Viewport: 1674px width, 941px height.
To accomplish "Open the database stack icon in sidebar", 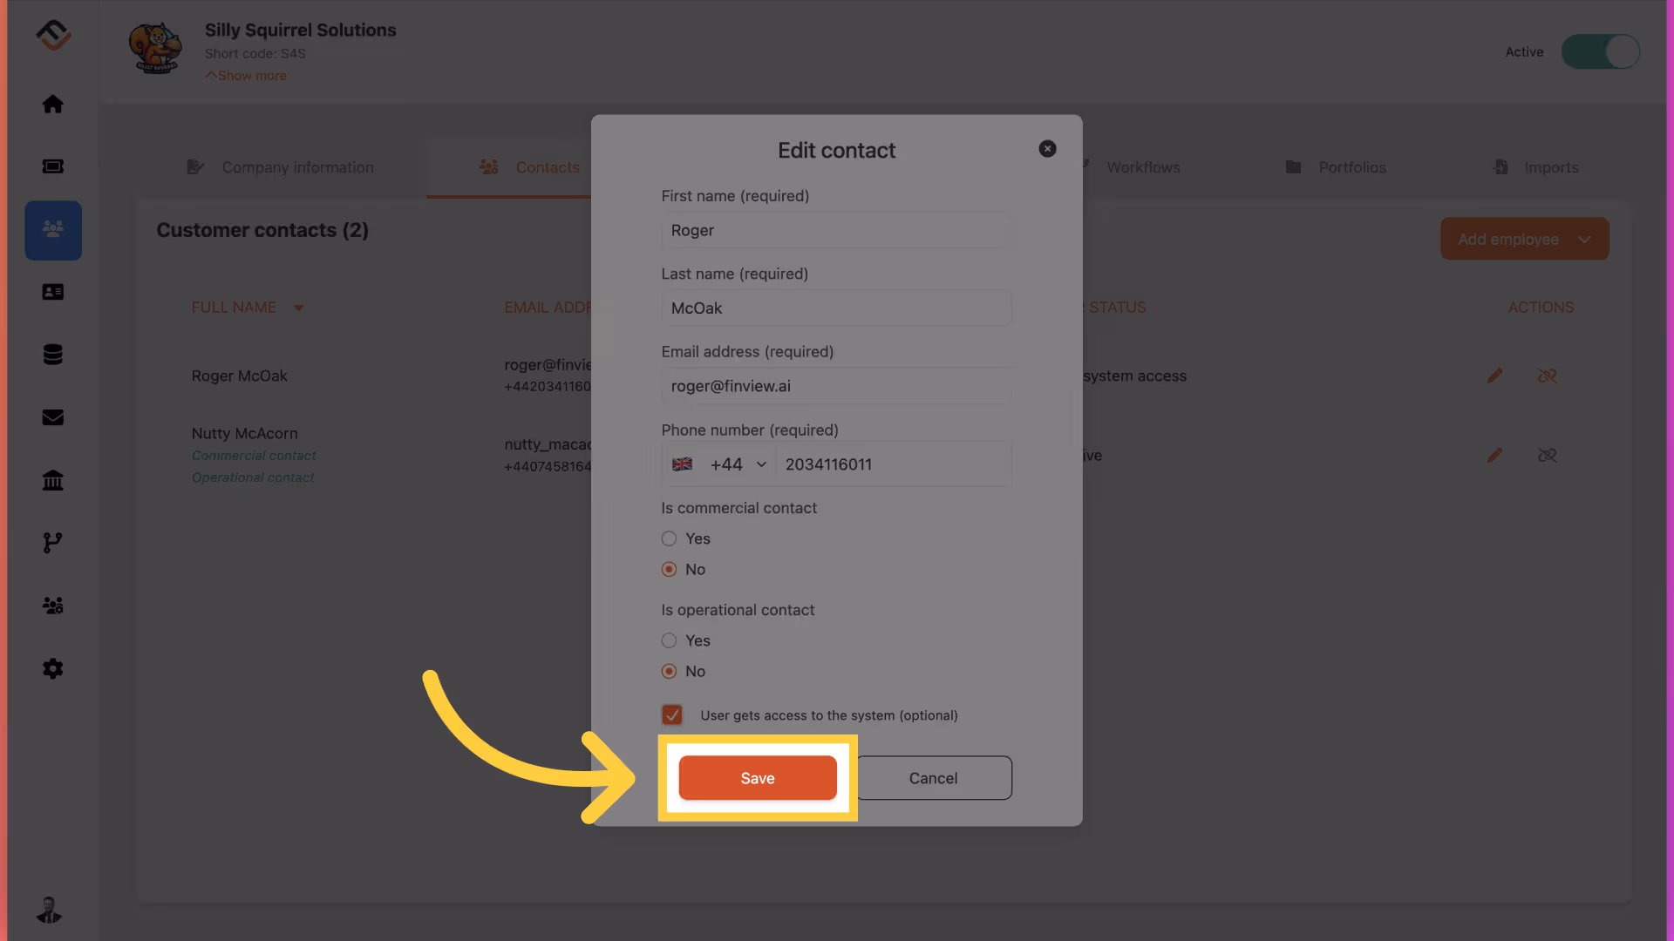I will (x=53, y=355).
